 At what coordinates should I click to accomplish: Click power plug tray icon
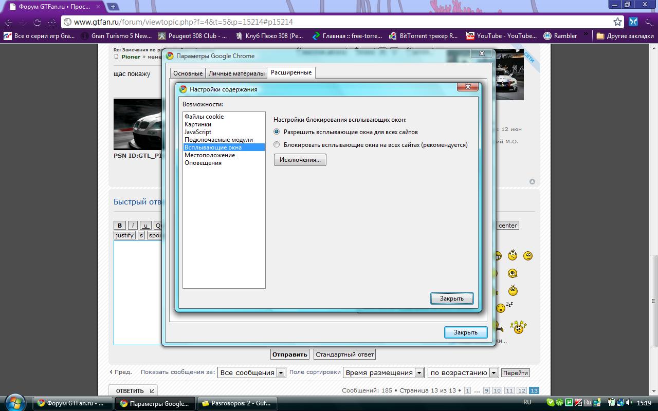coord(611,403)
